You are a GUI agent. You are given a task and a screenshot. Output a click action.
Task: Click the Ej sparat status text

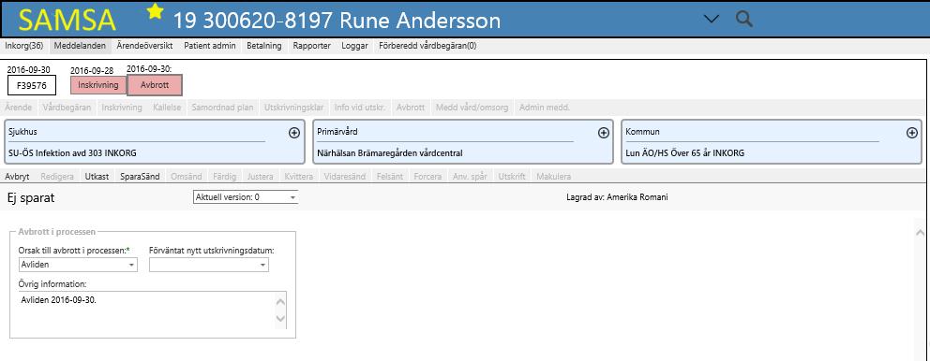31,197
